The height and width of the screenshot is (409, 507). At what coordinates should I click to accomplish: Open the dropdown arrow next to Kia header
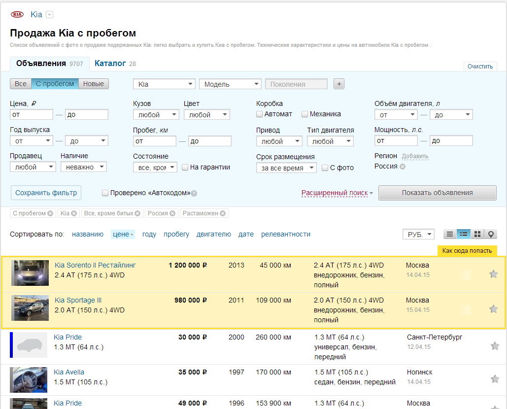click(49, 15)
